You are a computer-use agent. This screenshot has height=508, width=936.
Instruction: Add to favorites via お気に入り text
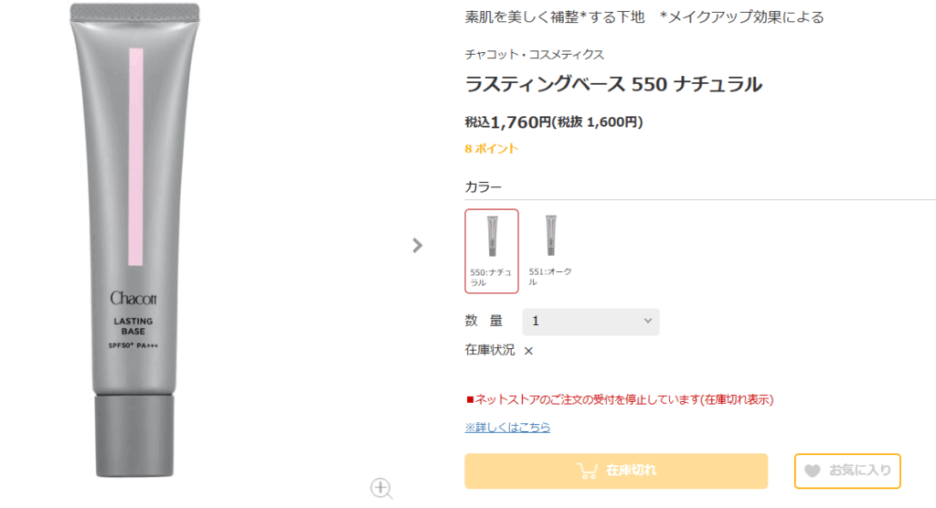[x=859, y=471]
